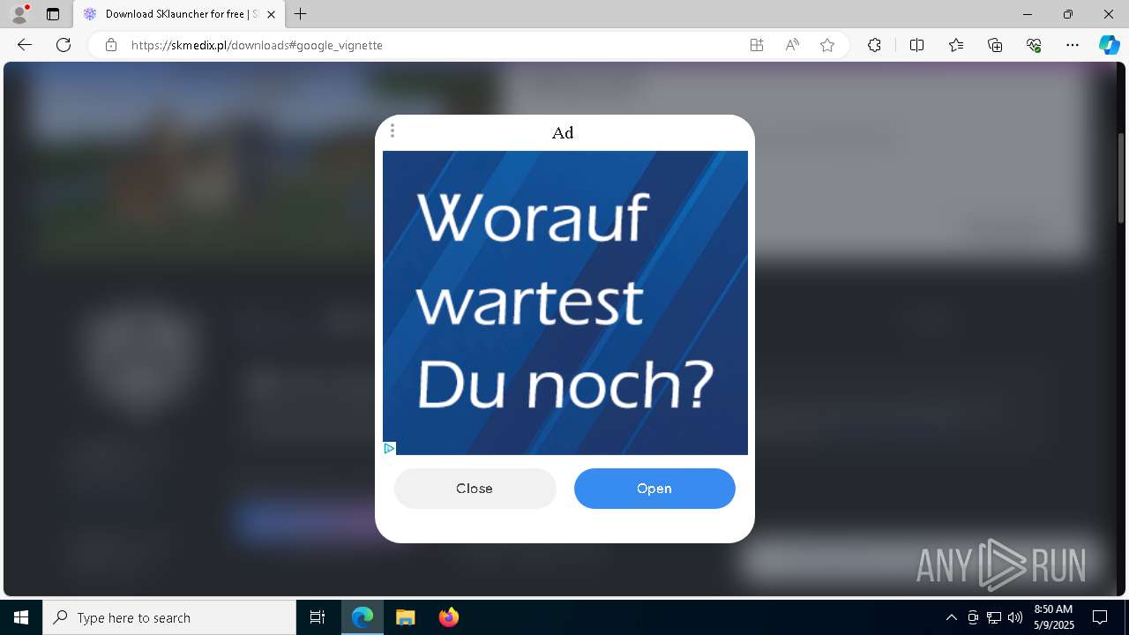The image size is (1129, 635).
Task: Click the 'Worauf wartest Du noch?' ad image
Action: 565,303
